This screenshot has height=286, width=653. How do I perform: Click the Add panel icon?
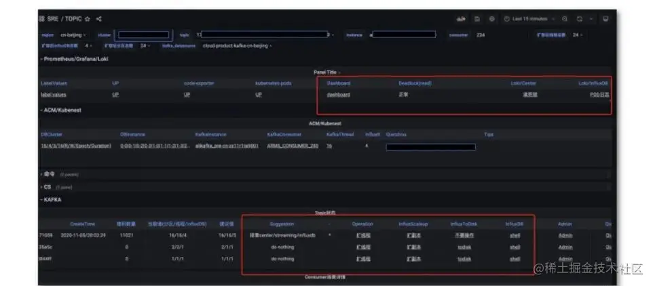click(461, 19)
